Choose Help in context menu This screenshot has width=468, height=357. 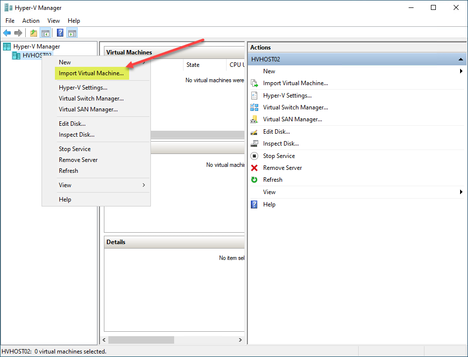pyautogui.click(x=95, y=199)
